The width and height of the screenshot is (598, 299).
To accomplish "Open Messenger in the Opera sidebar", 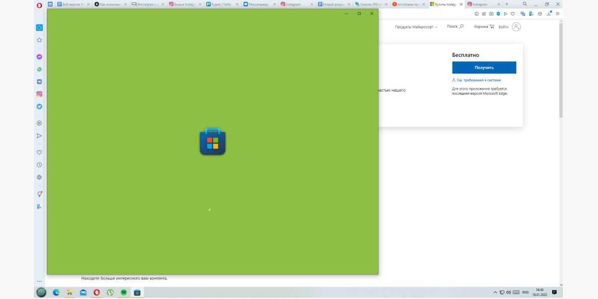I will point(39,57).
